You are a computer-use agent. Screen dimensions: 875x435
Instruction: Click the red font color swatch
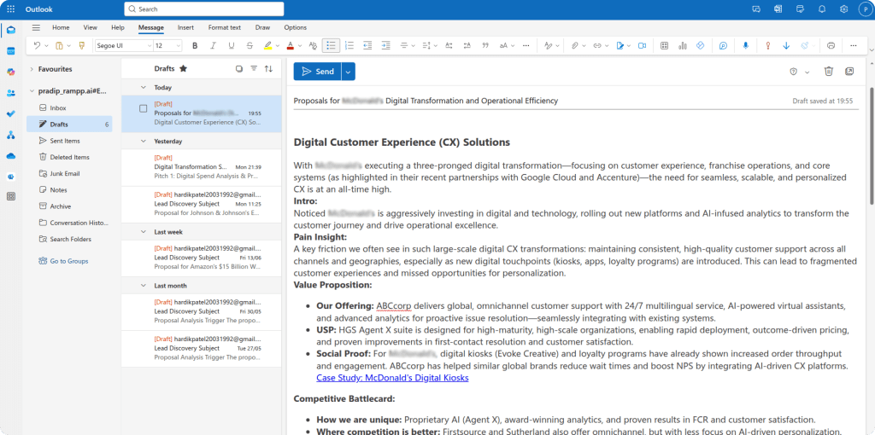(290, 45)
